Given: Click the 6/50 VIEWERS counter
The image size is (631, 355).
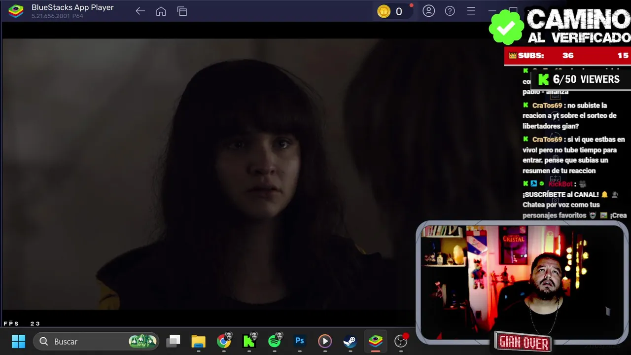Looking at the screenshot, I should 580,79.
